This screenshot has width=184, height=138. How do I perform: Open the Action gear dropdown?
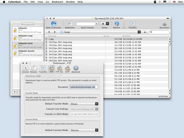[x=105, y=24]
